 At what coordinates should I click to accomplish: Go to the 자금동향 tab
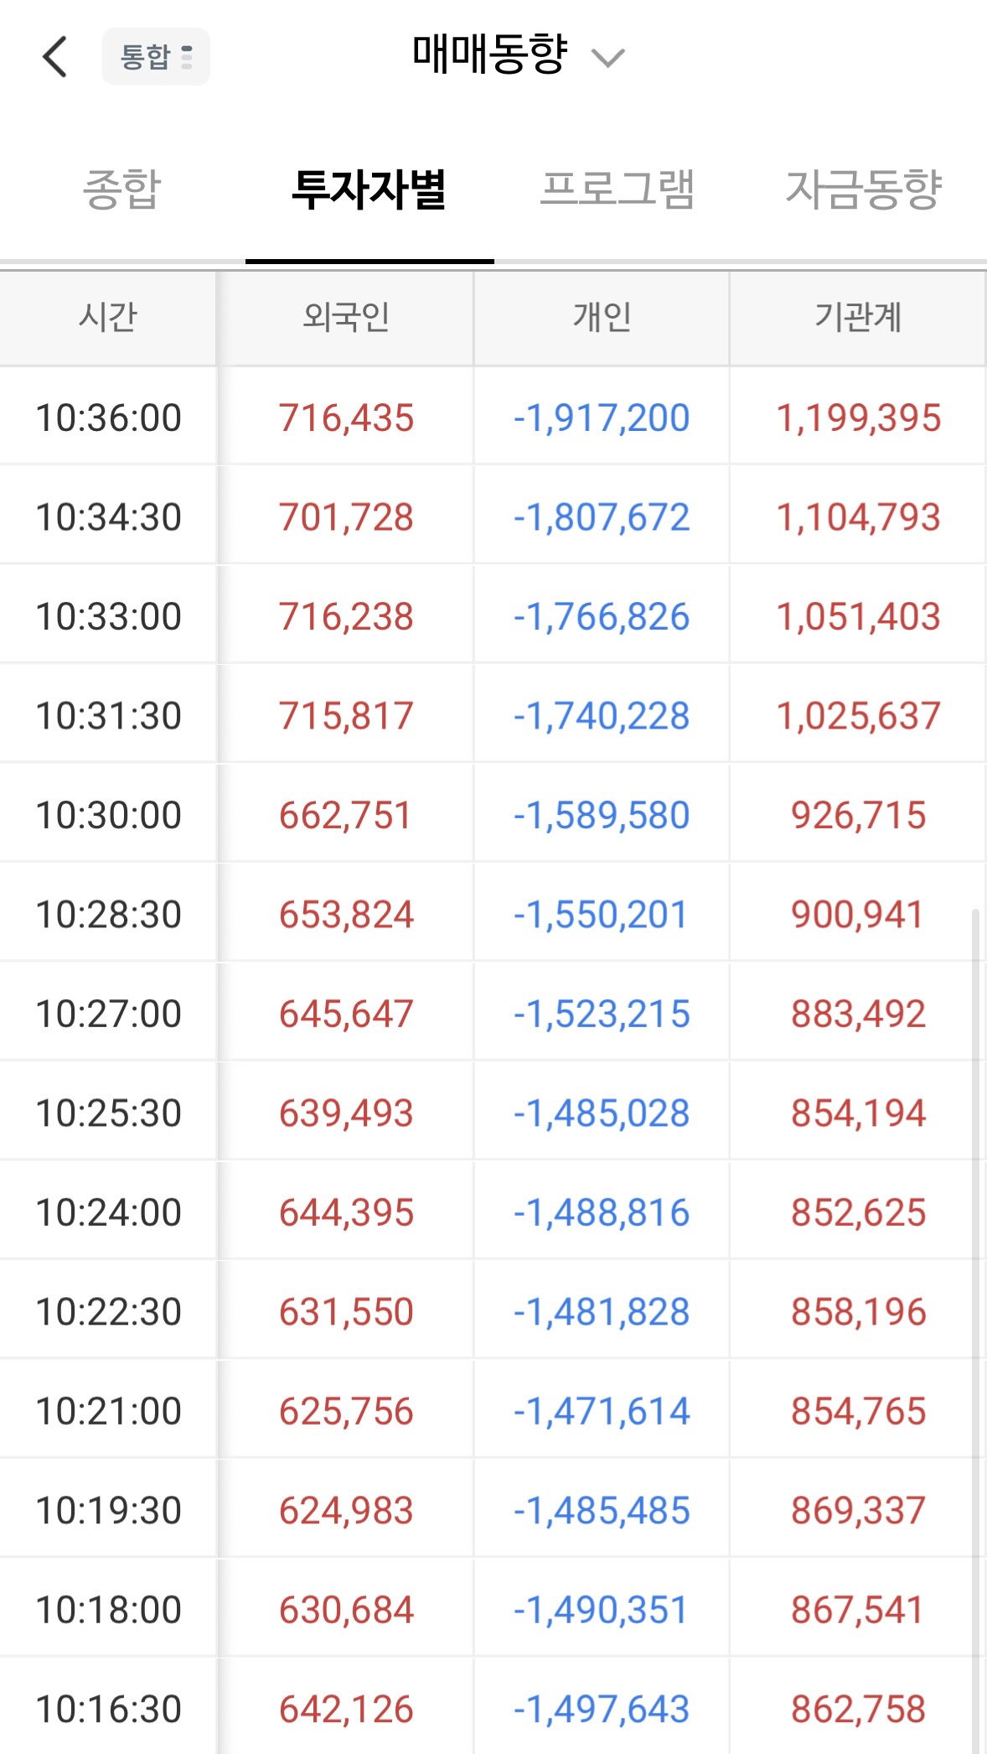pyautogui.click(x=864, y=189)
